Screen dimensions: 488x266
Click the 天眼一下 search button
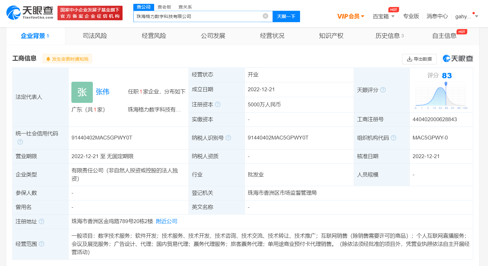[286, 16]
